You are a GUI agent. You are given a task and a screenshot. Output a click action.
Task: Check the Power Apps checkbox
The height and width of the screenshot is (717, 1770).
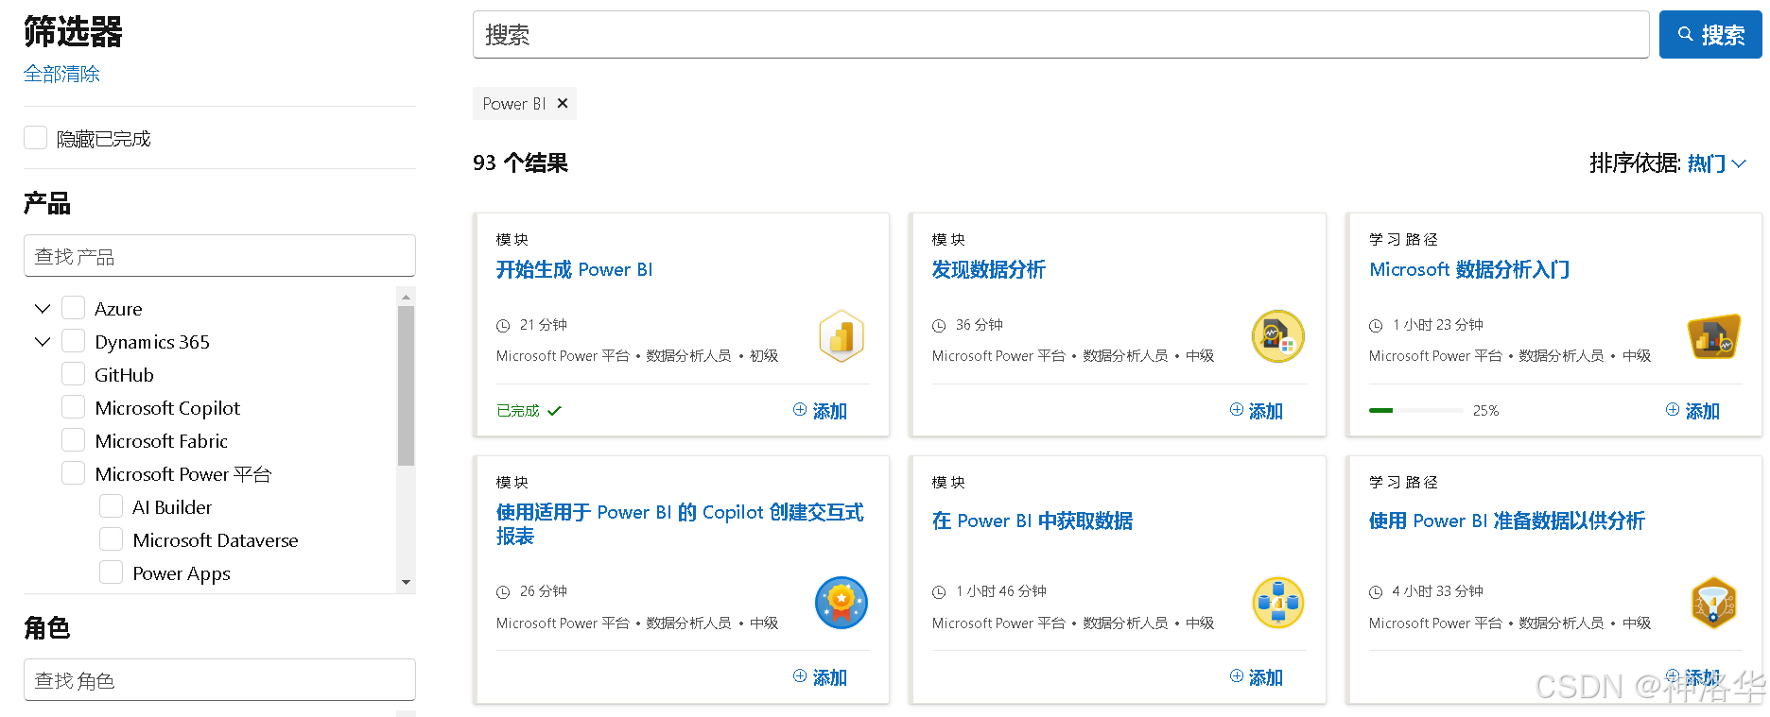[111, 572]
